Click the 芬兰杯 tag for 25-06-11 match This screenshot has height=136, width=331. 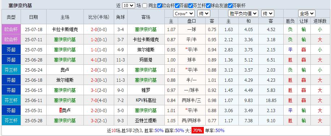(11, 100)
